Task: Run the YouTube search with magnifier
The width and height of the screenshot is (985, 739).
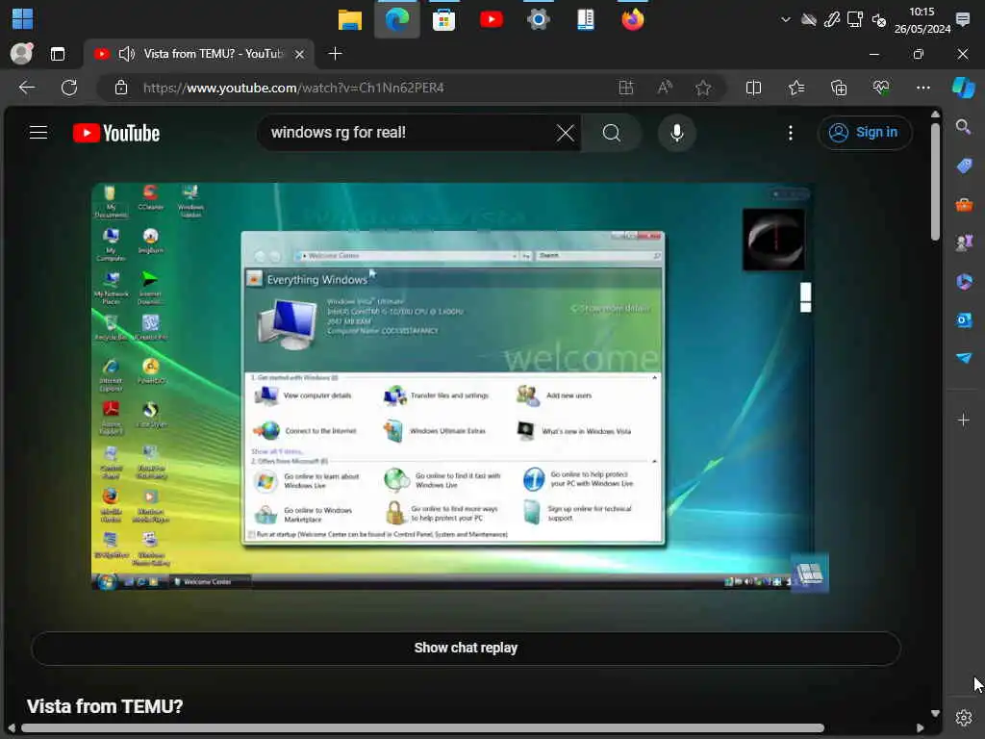Action: coord(611,133)
